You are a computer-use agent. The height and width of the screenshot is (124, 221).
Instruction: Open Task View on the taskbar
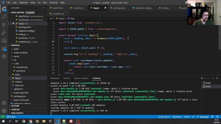pyautogui.click(x=17, y=121)
